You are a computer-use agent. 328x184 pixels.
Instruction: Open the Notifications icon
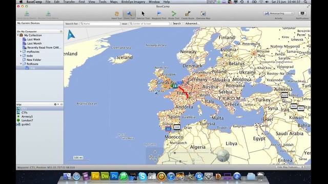click(x=302, y=13)
